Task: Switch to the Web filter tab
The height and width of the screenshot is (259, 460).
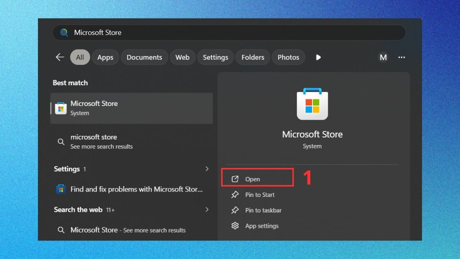Action: coord(182,57)
